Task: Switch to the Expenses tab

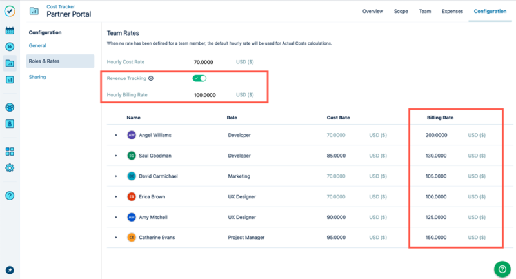Action: pos(452,11)
